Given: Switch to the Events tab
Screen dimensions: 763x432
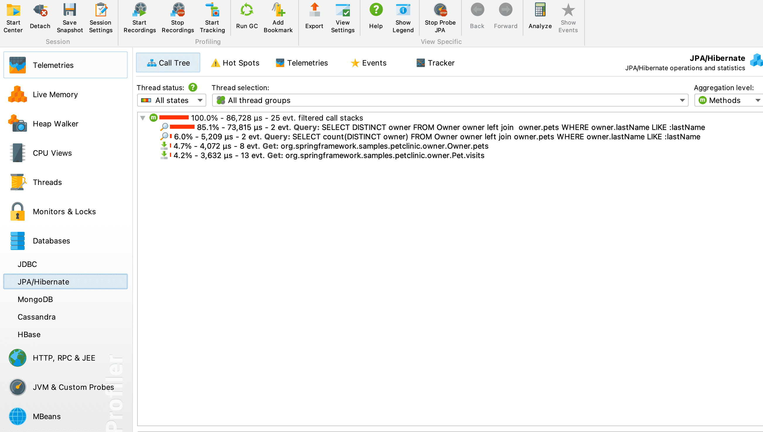Looking at the screenshot, I should (368, 63).
